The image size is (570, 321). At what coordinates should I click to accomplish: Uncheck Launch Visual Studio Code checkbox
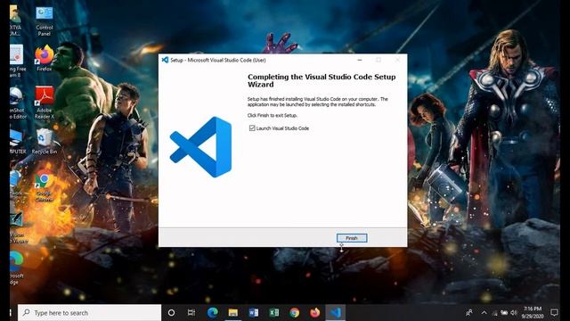point(252,128)
